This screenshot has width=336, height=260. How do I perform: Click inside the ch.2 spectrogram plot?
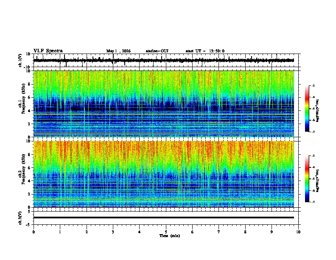coord(164,174)
